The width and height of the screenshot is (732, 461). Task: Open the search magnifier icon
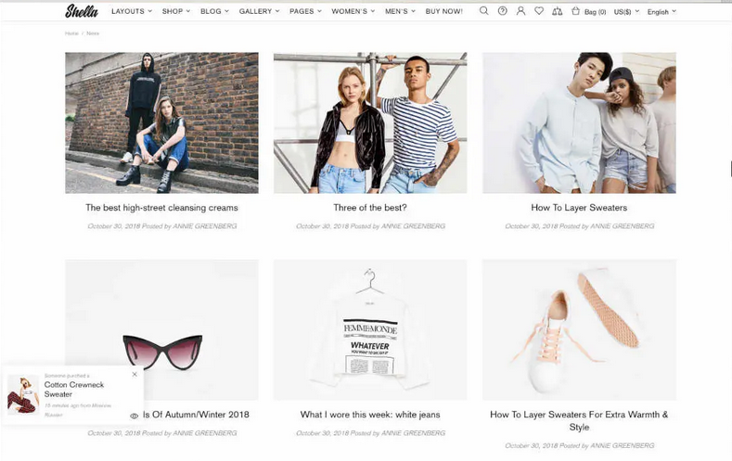[483, 11]
